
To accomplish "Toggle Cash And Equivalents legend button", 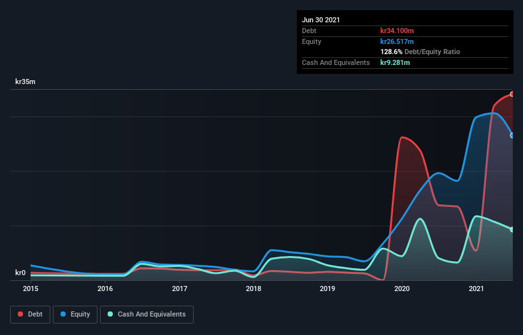I will pos(147,315).
